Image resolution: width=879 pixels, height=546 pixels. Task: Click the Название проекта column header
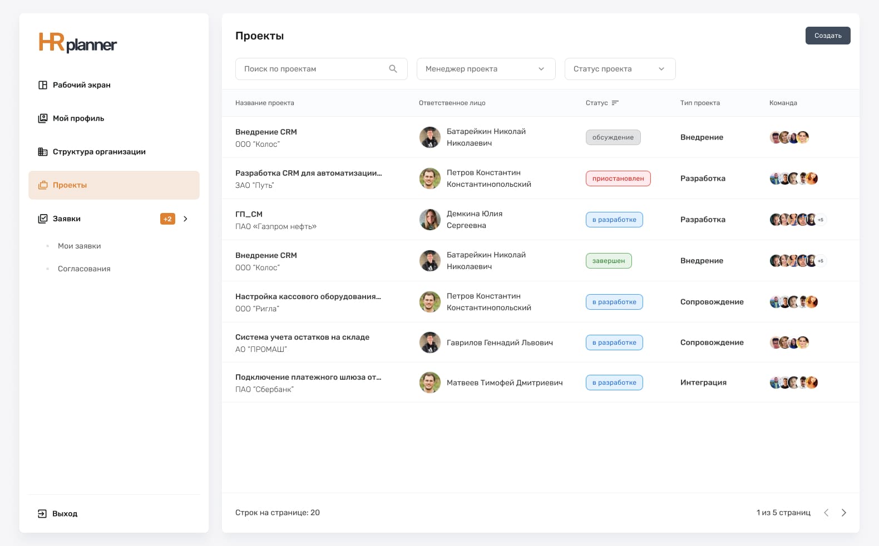(265, 103)
